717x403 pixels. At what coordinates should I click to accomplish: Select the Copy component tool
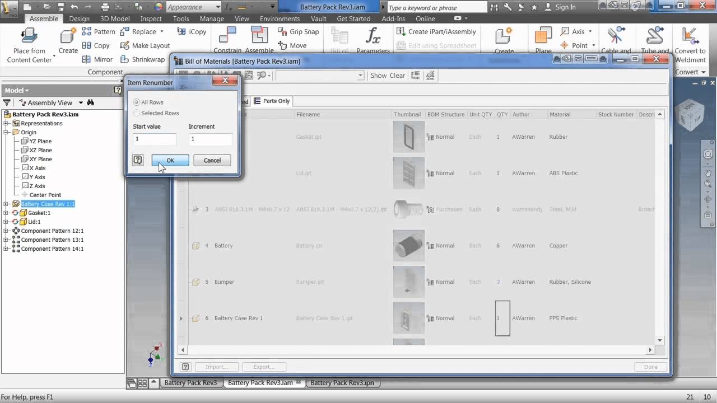[x=96, y=45]
